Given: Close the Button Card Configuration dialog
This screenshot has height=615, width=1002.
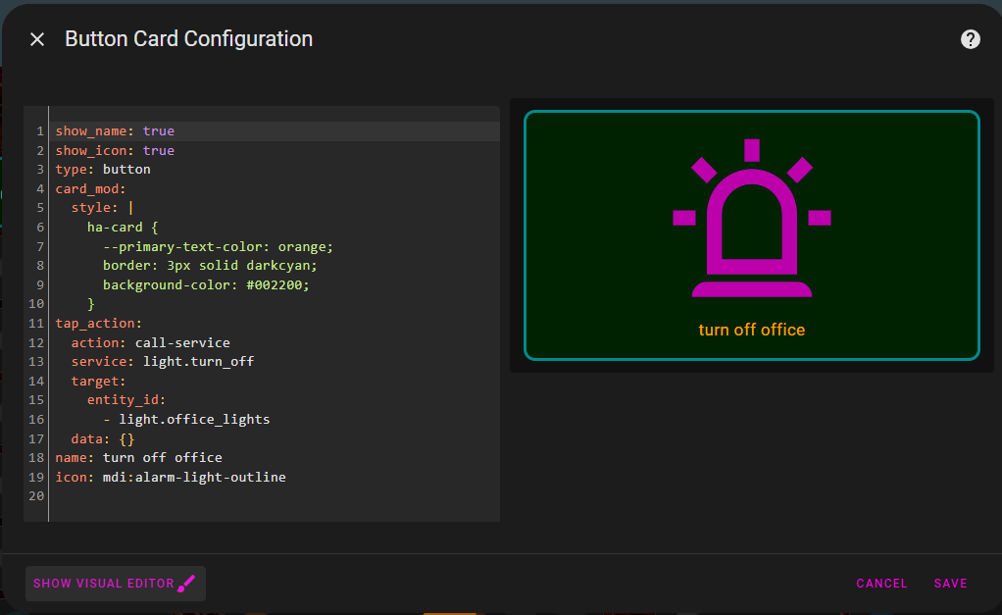Looking at the screenshot, I should (x=36, y=39).
